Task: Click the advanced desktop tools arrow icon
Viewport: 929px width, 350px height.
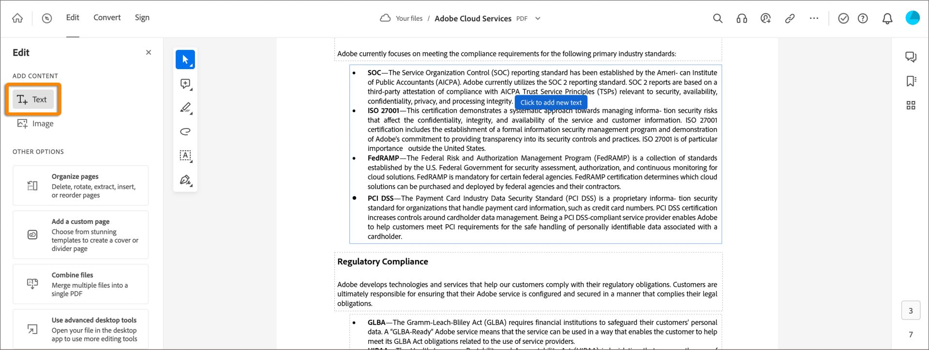Action: pos(32,329)
